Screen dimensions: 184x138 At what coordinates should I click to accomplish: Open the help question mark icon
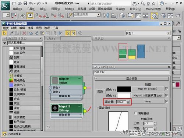pos(162,4)
